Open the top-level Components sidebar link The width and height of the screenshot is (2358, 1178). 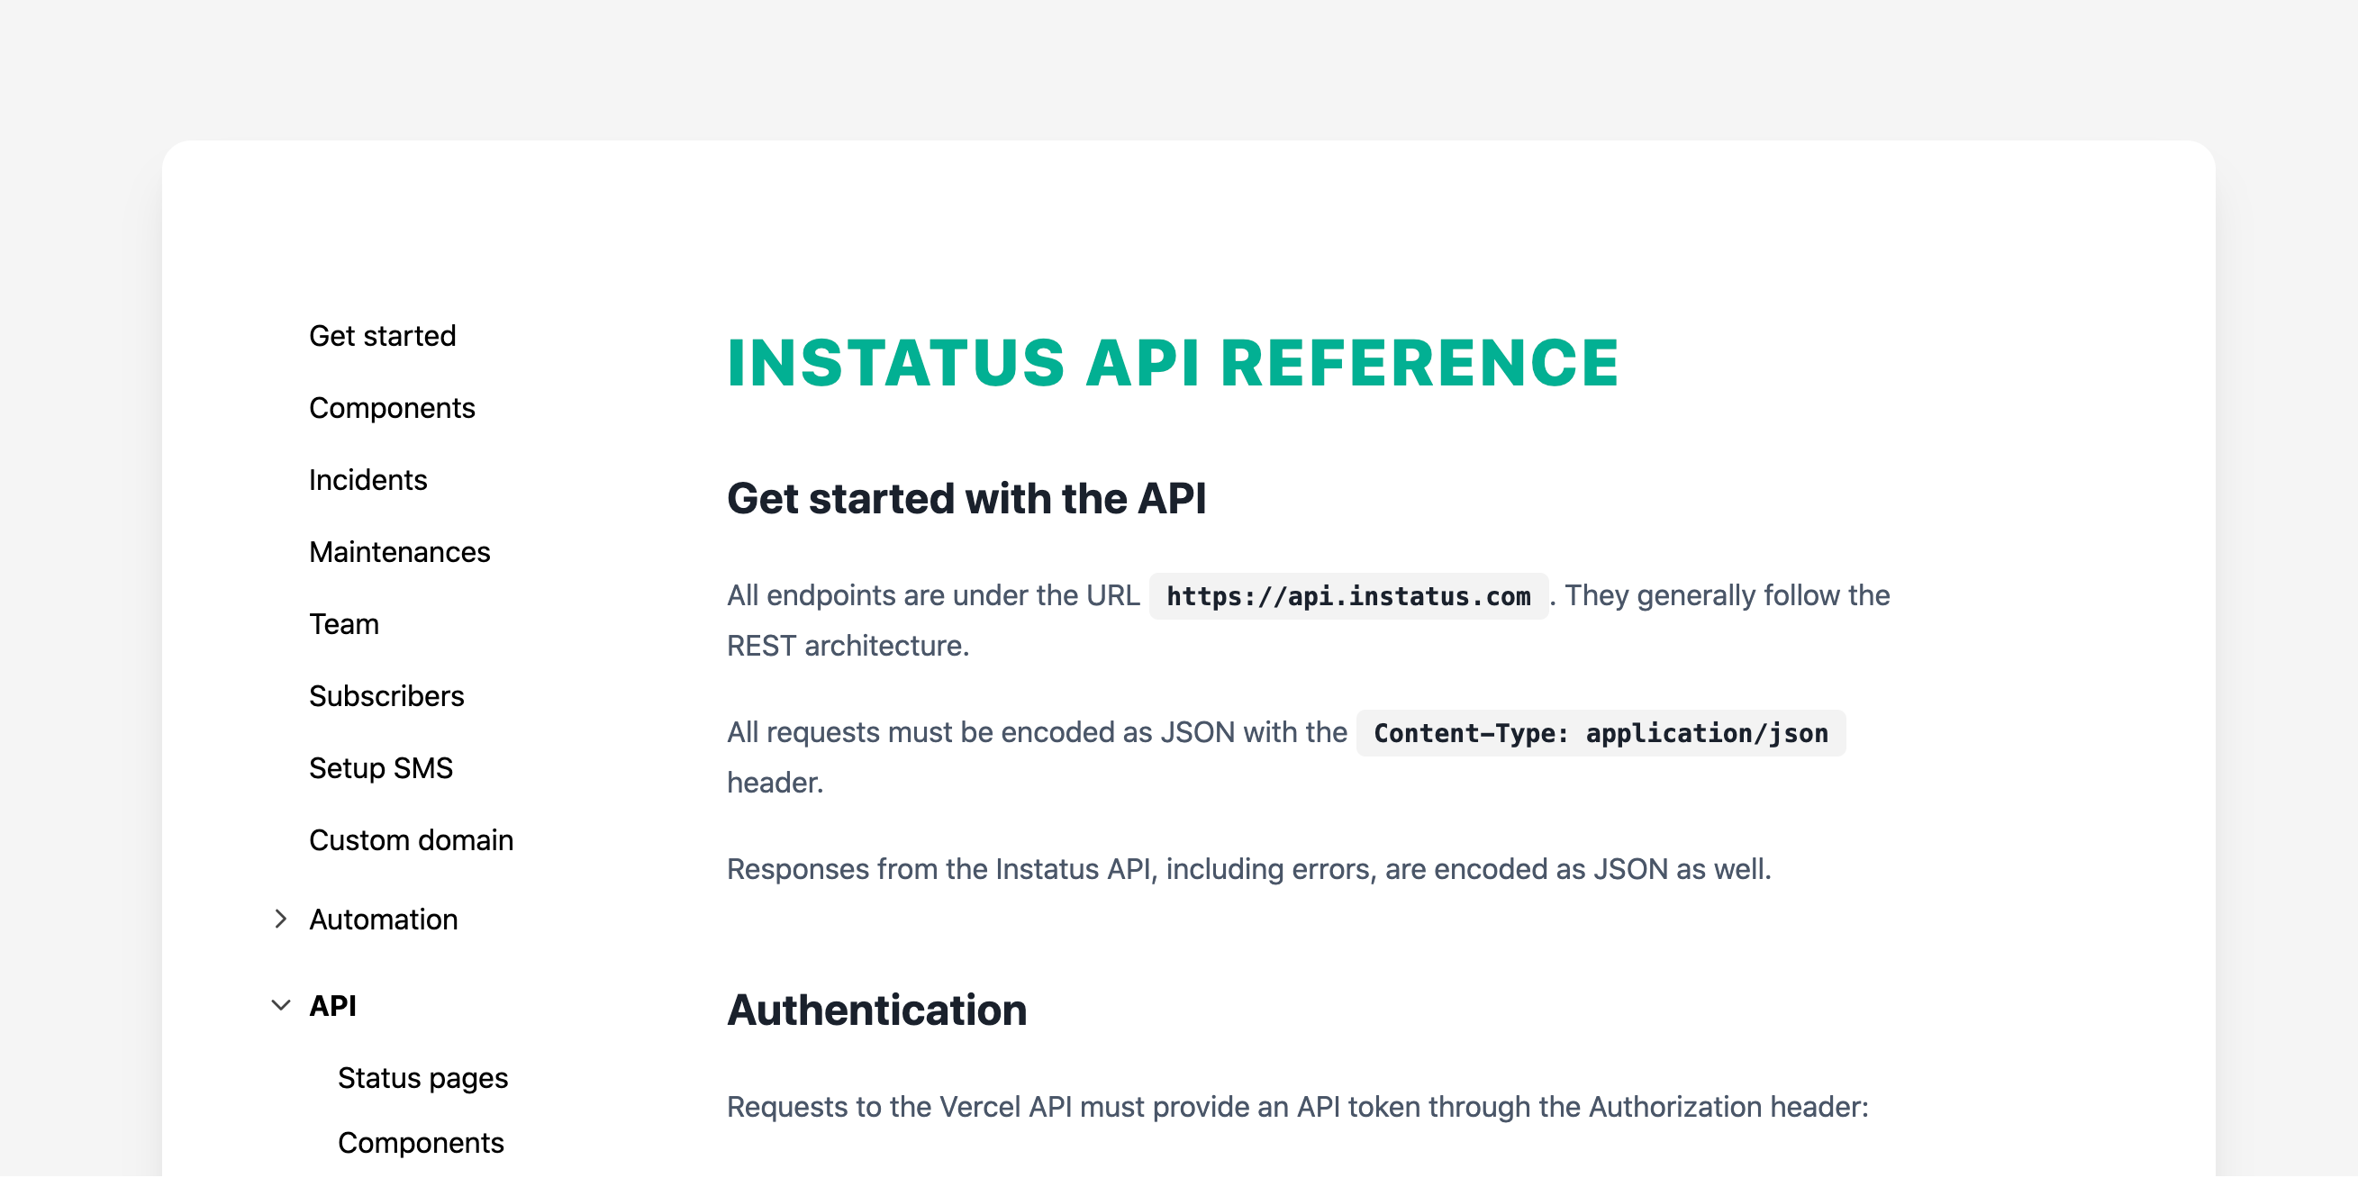(392, 408)
